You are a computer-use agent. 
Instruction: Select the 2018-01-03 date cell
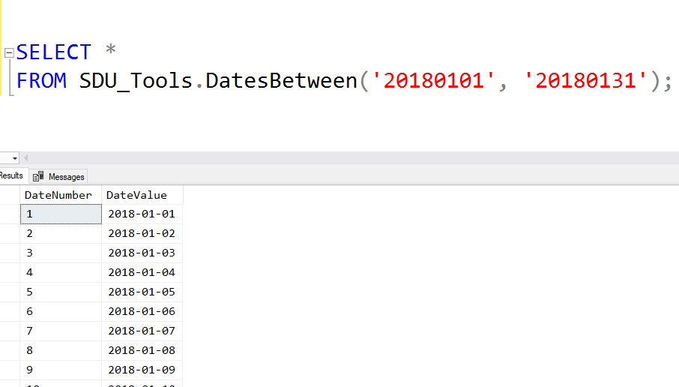142,253
